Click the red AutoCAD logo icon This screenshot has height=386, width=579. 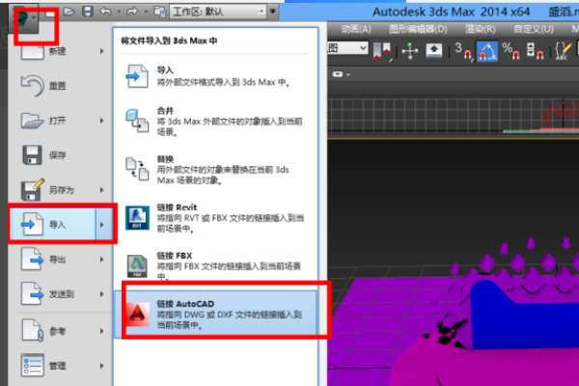[x=138, y=315]
